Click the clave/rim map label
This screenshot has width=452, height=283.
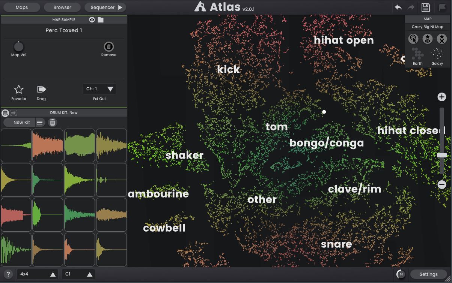coord(355,189)
